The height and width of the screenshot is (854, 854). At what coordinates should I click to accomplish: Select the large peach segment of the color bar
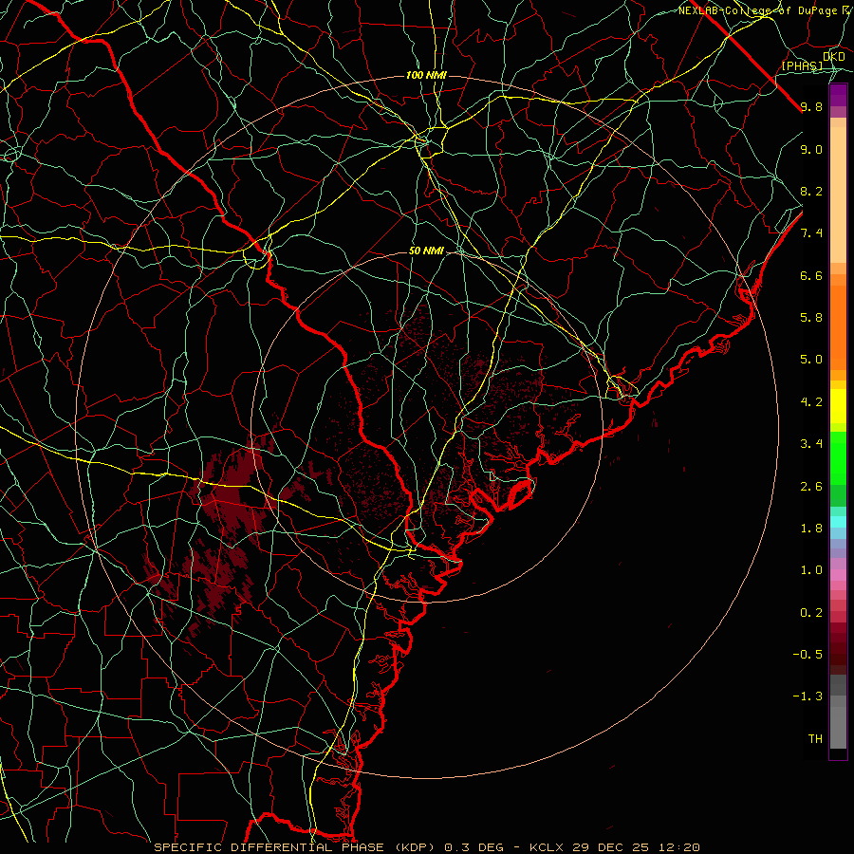(x=838, y=195)
